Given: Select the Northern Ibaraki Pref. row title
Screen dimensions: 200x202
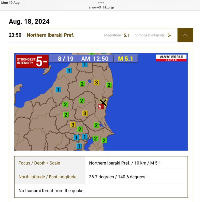Looking at the screenshot, I should click(50, 35).
